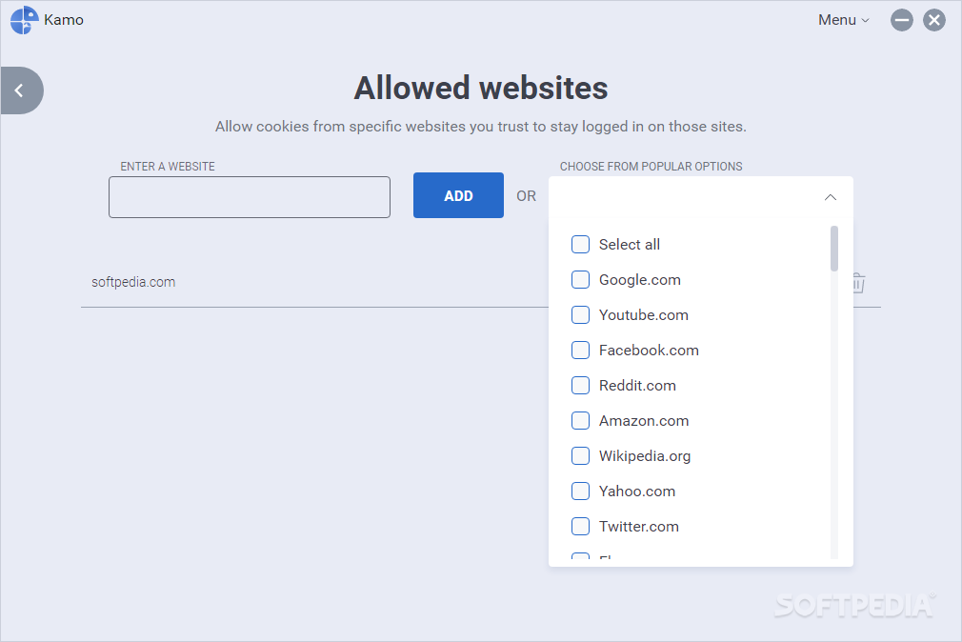The width and height of the screenshot is (962, 642).
Task: Open the Menu dropdown
Action: pos(844,20)
